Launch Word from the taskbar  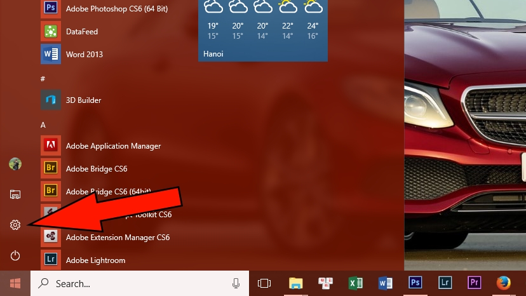[x=385, y=283]
